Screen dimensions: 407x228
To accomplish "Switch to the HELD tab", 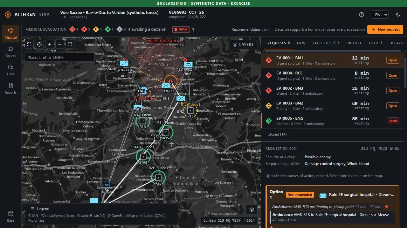I will (x=376, y=43).
